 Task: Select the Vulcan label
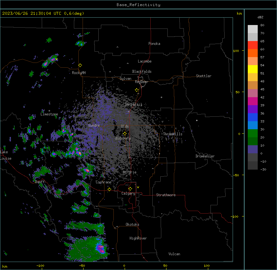pyautogui.click(x=174, y=254)
